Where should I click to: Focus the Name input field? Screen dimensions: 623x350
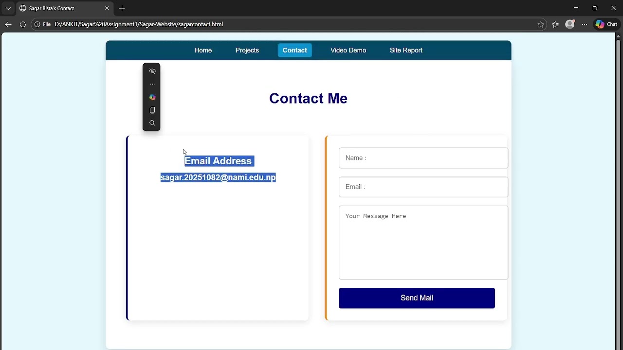click(423, 158)
